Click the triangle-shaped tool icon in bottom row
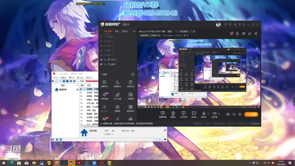295x166 pixels. point(131,119)
